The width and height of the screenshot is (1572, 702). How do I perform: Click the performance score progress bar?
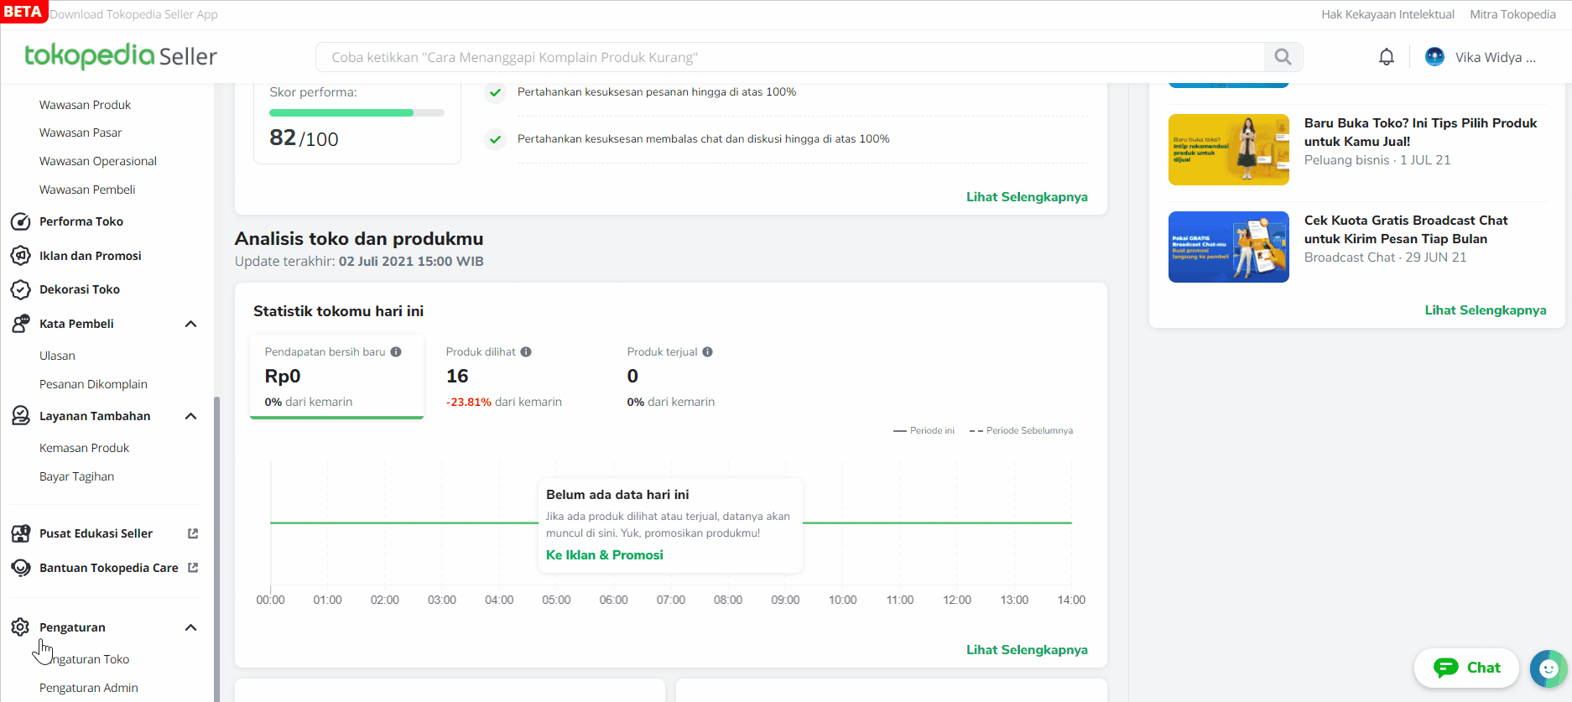[x=357, y=112]
